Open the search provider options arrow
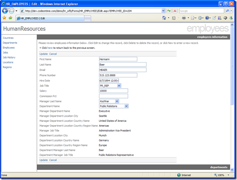Viewport: 237px width, 180px height. pyautogui.click(x=231, y=11)
